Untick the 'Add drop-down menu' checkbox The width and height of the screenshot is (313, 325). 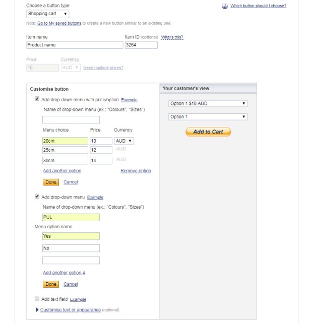point(37,197)
